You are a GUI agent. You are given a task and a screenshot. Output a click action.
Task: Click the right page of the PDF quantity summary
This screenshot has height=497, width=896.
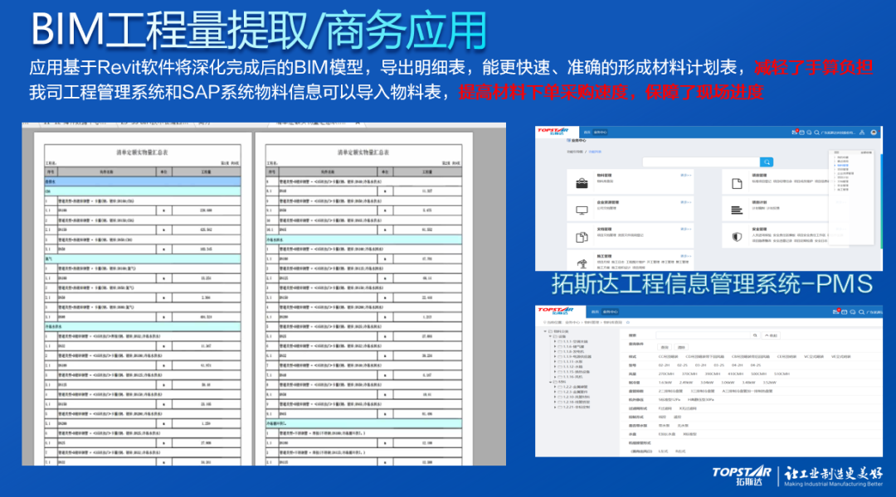364,299
